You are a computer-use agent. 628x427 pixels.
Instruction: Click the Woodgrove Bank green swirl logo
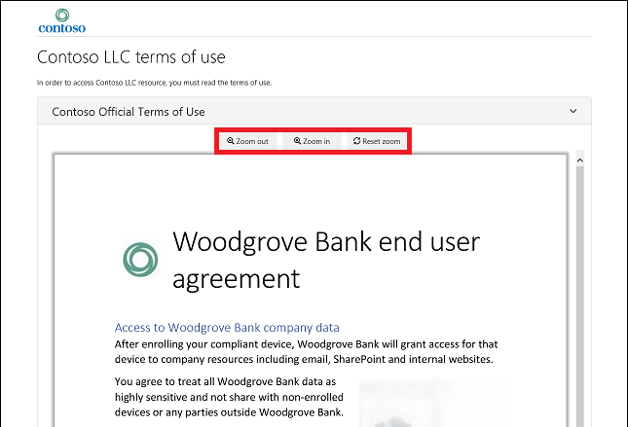click(140, 260)
